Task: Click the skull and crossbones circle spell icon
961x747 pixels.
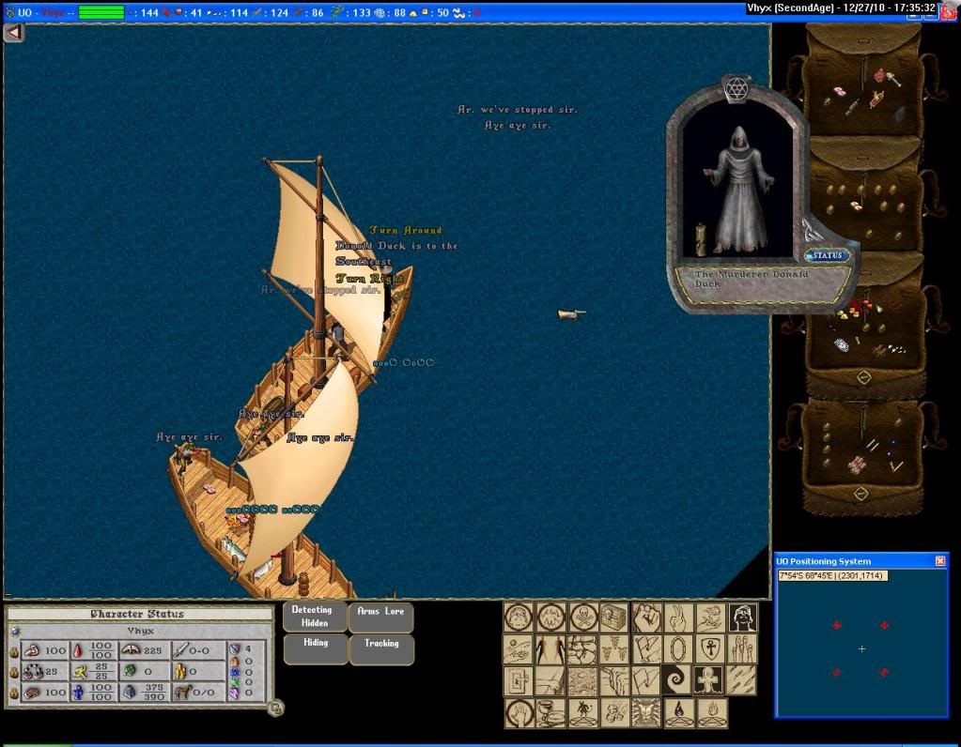Action: click(x=582, y=617)
